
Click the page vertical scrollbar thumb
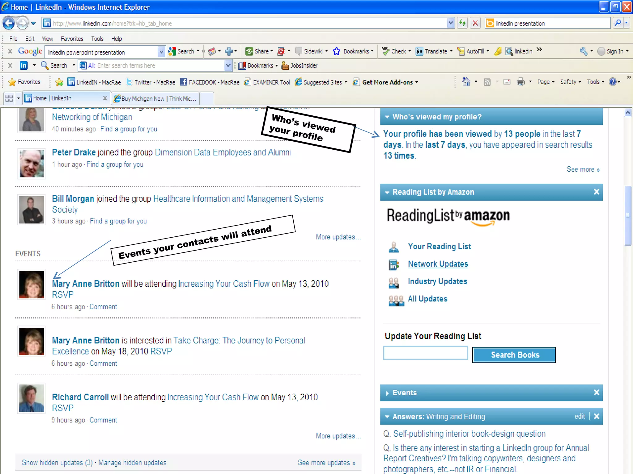(x=627, y=215)
